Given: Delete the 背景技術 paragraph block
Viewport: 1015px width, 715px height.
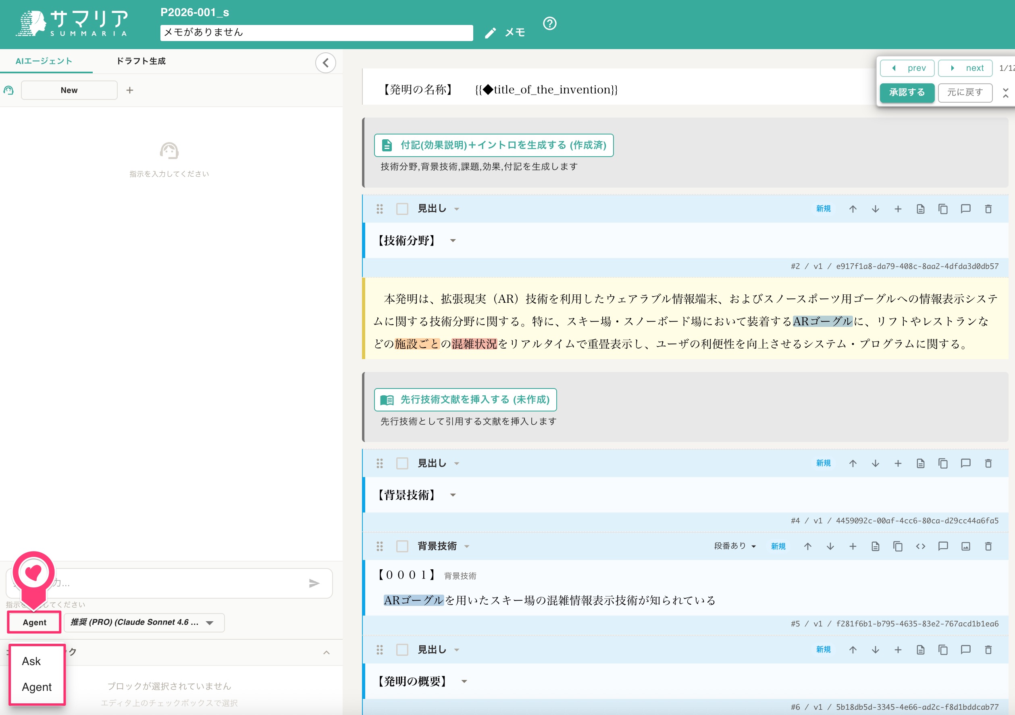Looking at the screenshot, I should 988,546.
